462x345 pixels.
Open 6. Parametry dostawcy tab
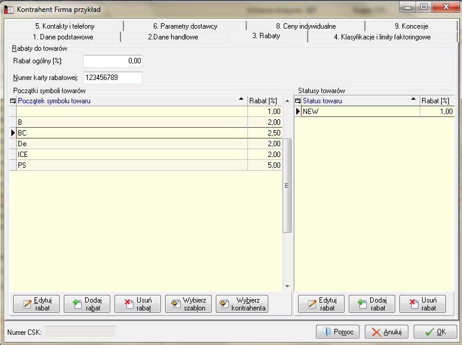tap(185, 26)
